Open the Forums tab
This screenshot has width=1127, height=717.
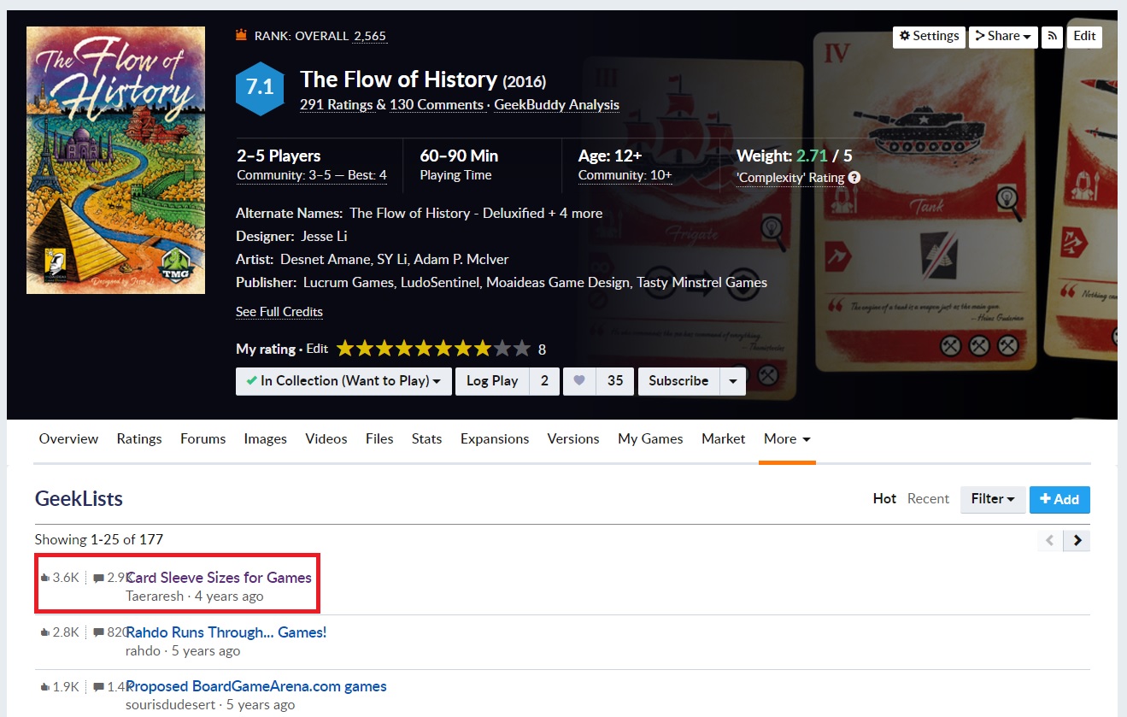point(203,439)
